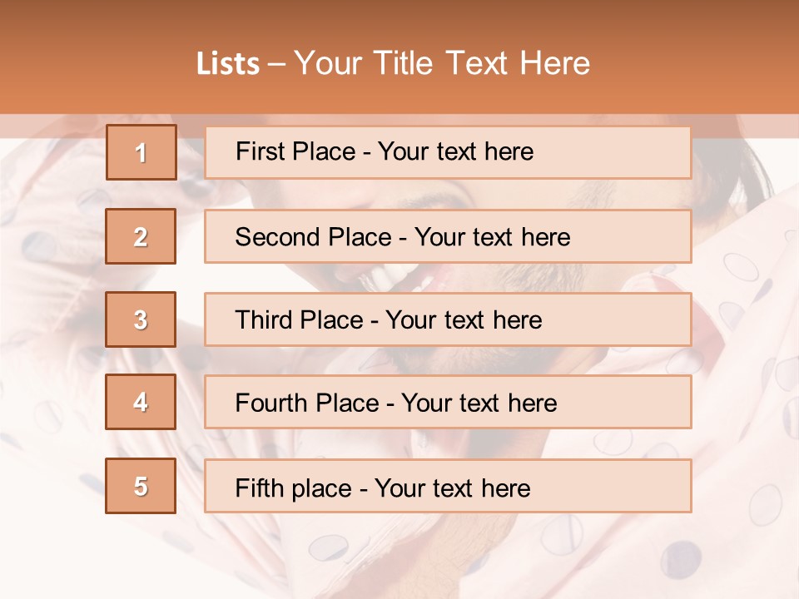Select the number 4 square shape

pos(141,403)
